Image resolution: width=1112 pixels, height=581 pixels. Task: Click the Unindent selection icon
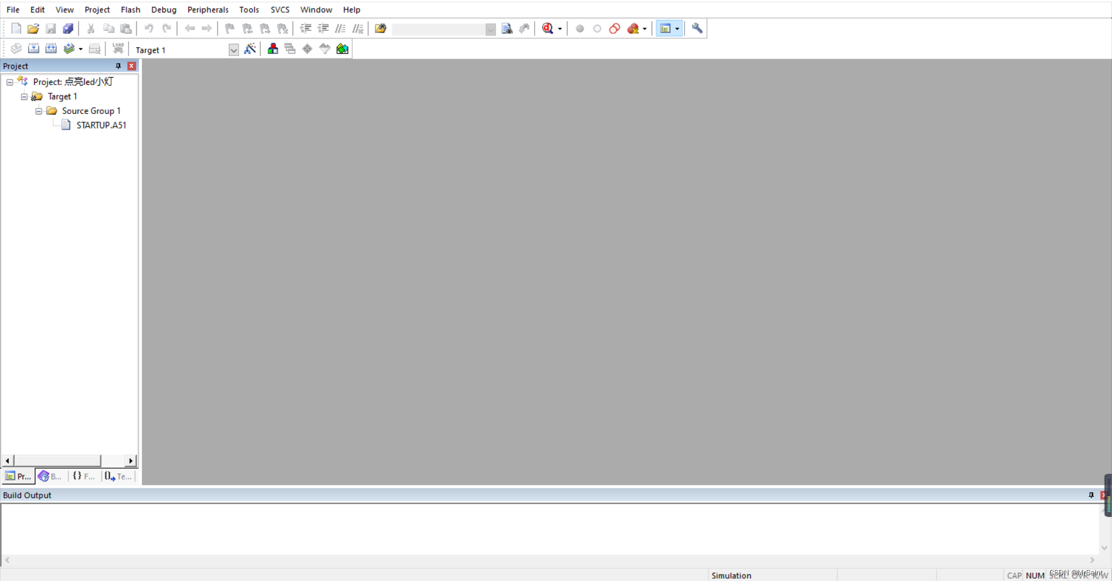(x=323, y=28)
